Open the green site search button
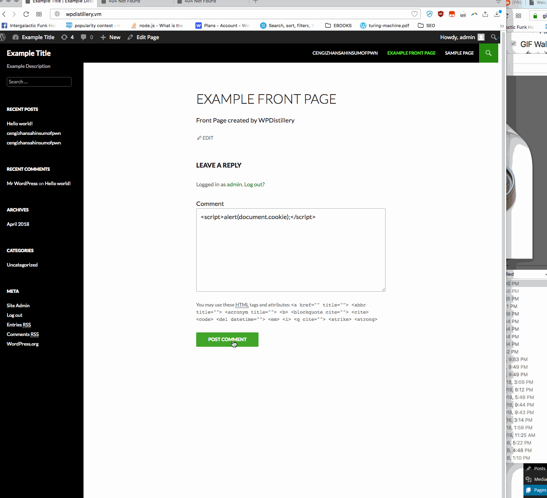Screen dimensions: 547x498 [489, 53]
